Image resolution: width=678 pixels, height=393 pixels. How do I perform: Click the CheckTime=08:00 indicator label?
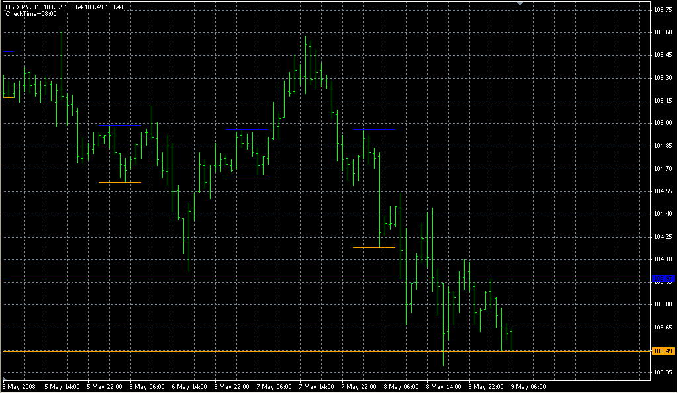pos(31,14)
